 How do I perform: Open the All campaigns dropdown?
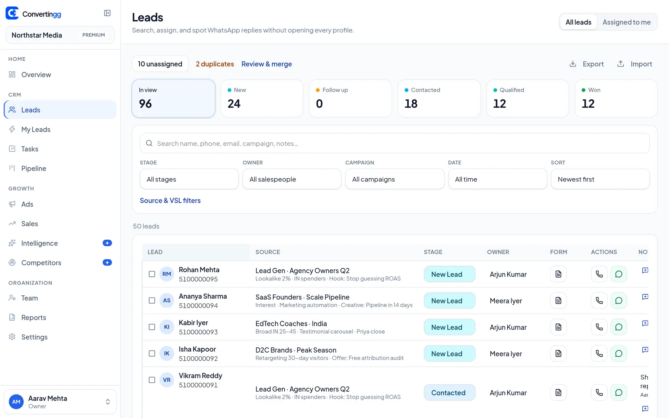pos(395,179)
